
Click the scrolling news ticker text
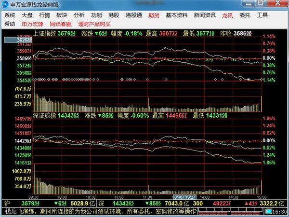(x=108, y=212)
